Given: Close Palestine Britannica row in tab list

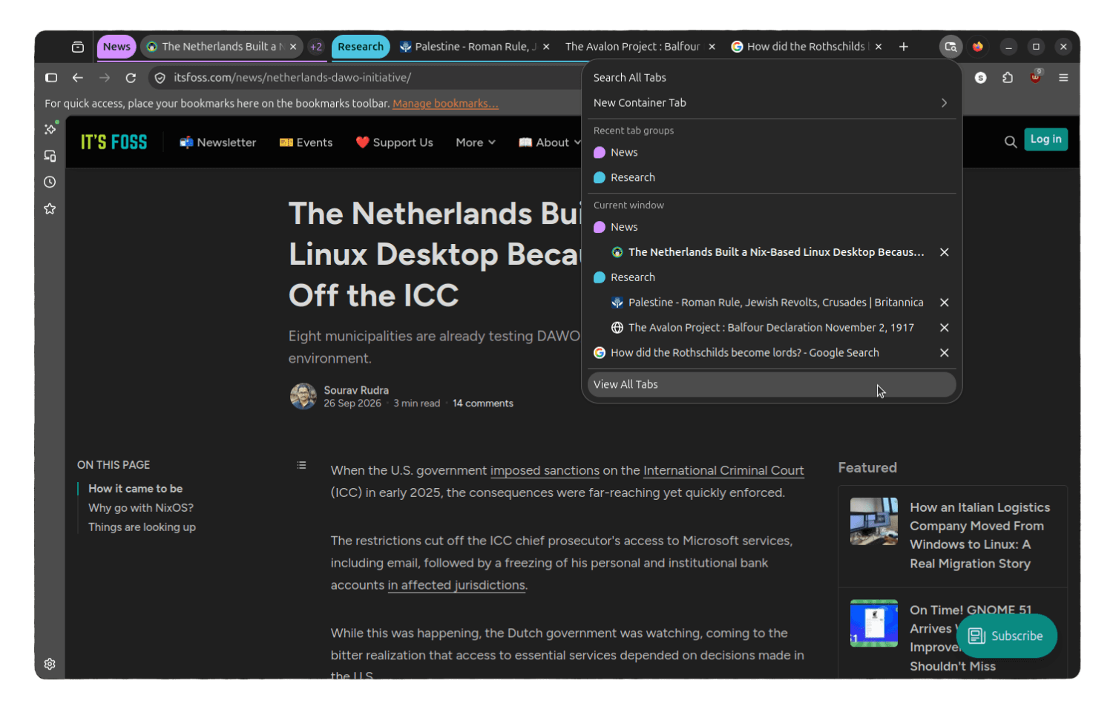Looking at the screenshot, I should [x=945, y=303].
